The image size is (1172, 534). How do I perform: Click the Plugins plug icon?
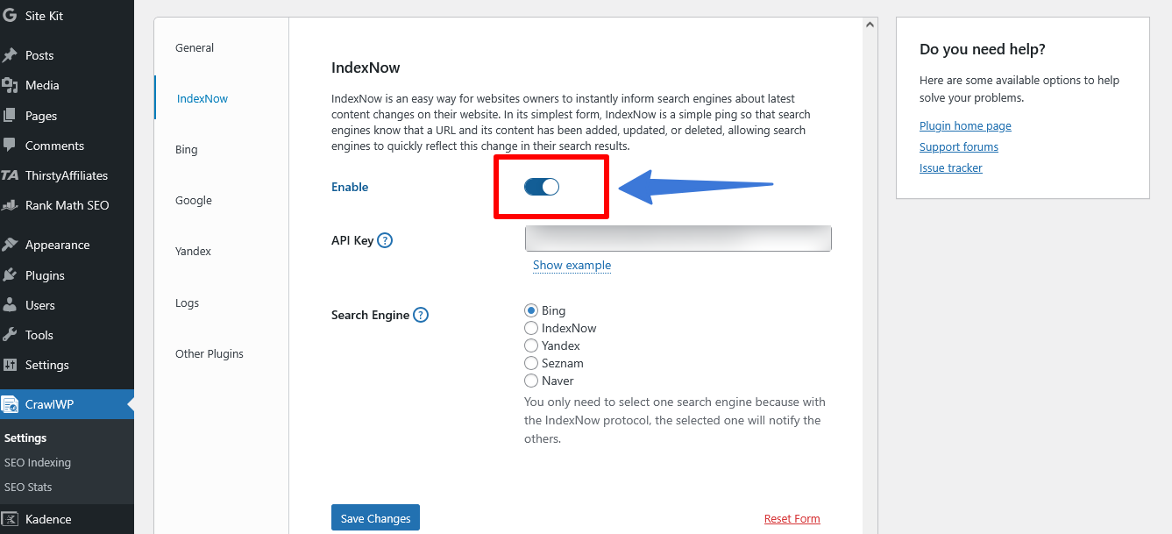10,275
